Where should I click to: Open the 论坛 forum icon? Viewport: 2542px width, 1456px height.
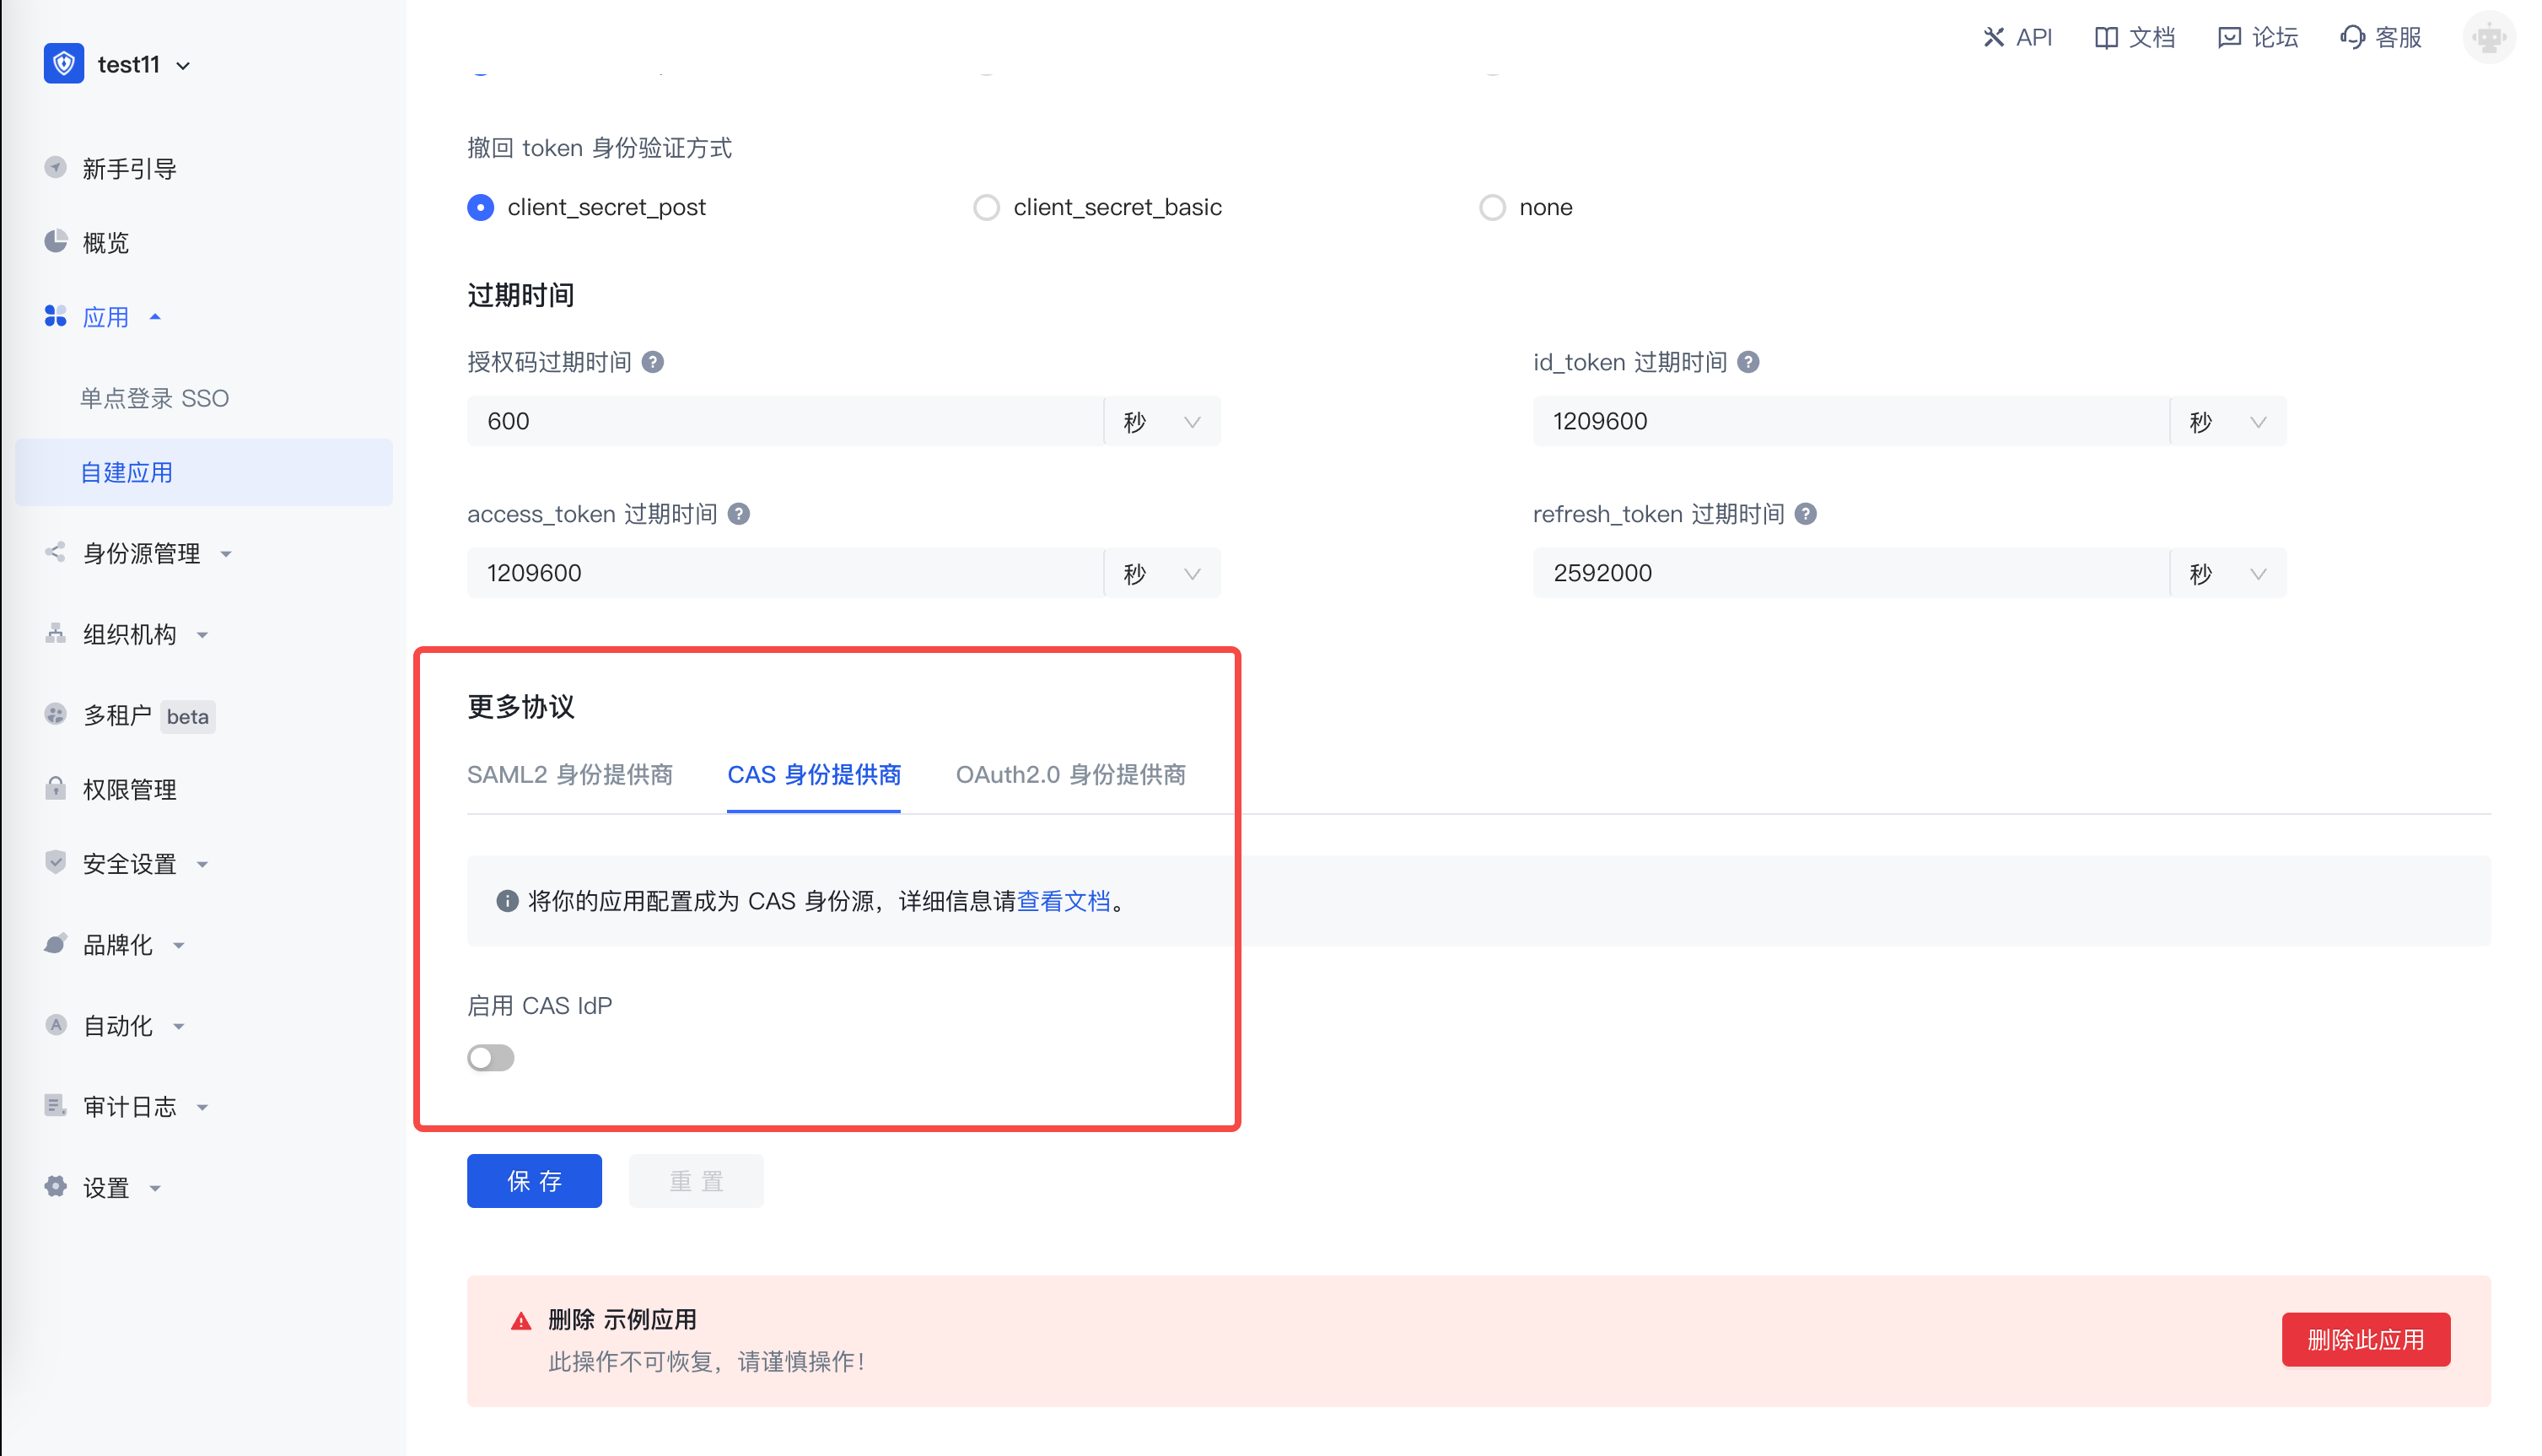click(2256, 37)
